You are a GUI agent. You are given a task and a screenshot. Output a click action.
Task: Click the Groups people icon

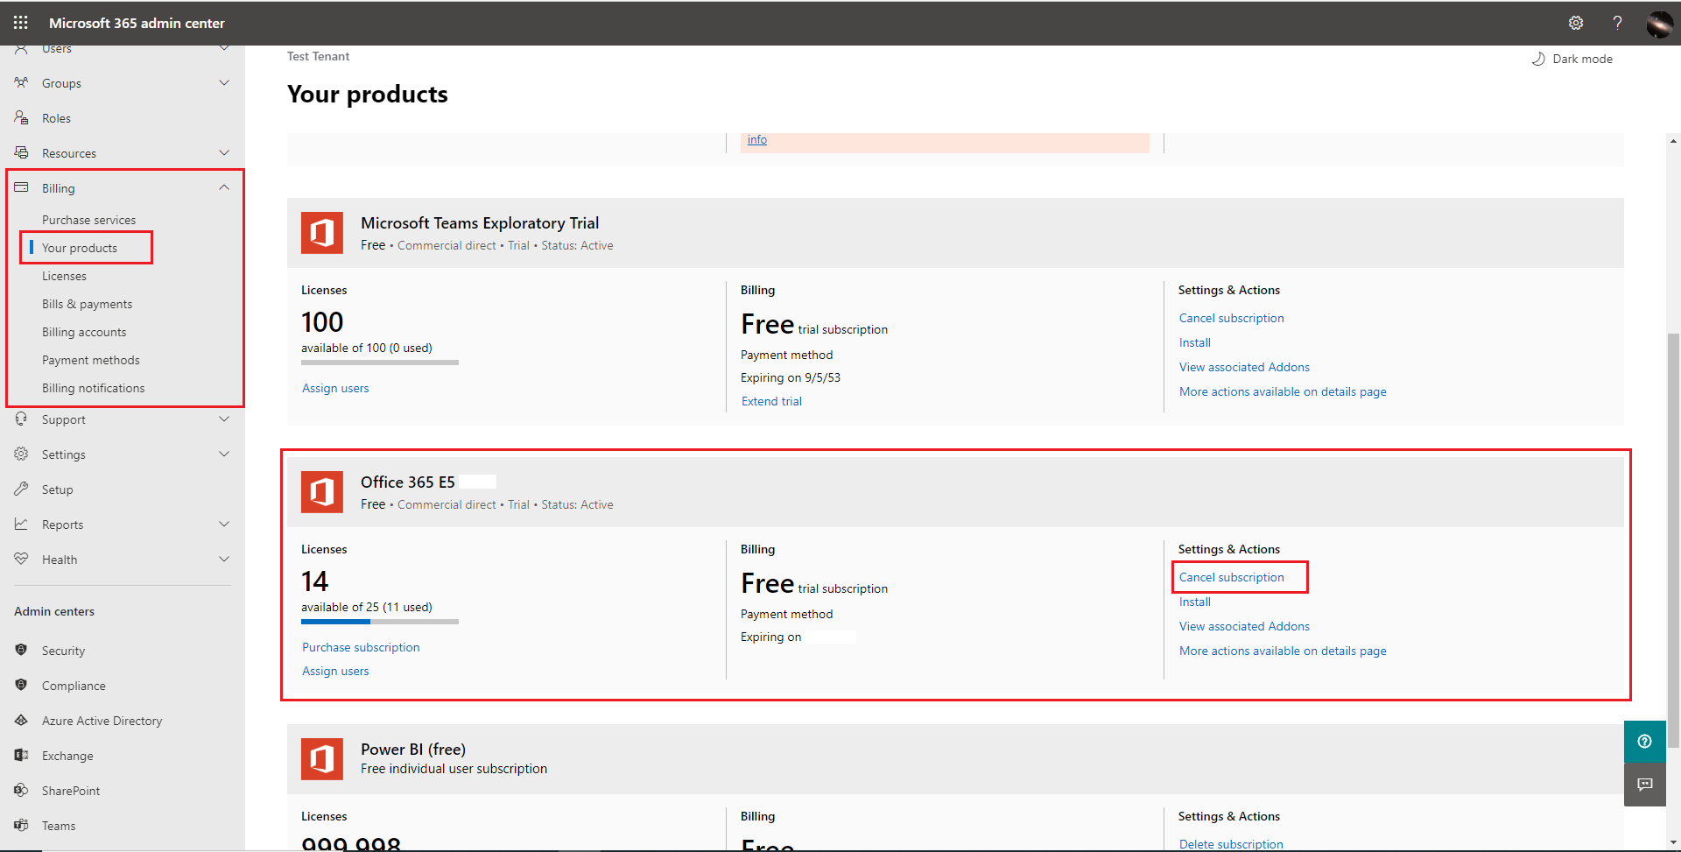[x=21, y=82]
